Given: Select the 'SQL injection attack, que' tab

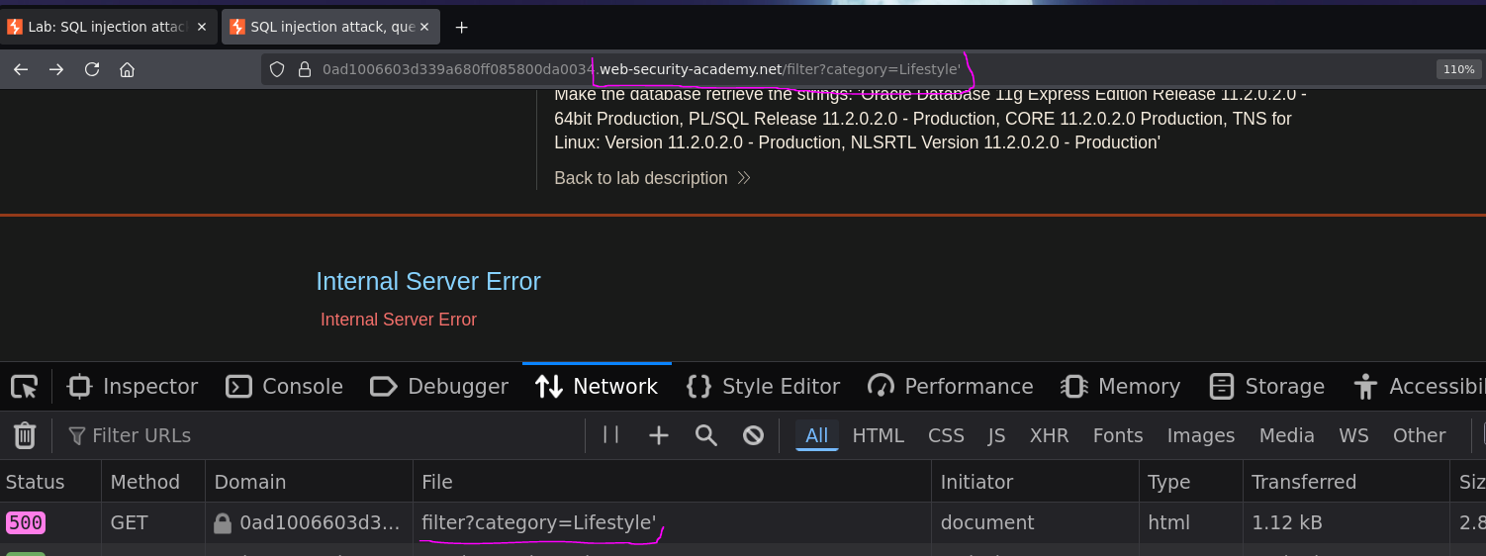Looking at the screenshot, I should point(331,27).
